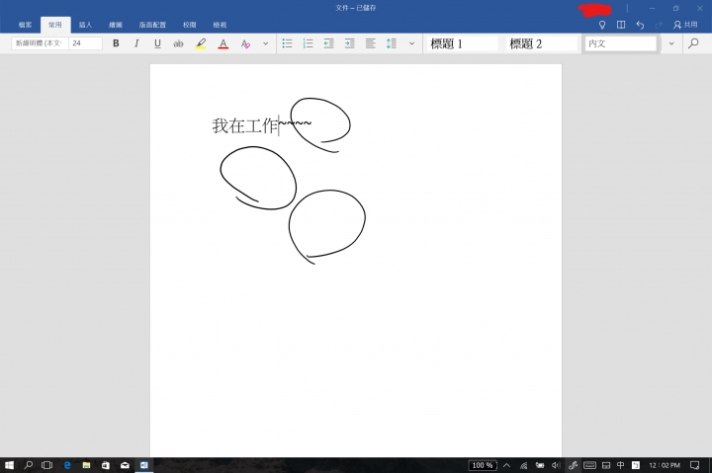
Task: Switch to the 校閱 review tab
Action: point(189,25)
